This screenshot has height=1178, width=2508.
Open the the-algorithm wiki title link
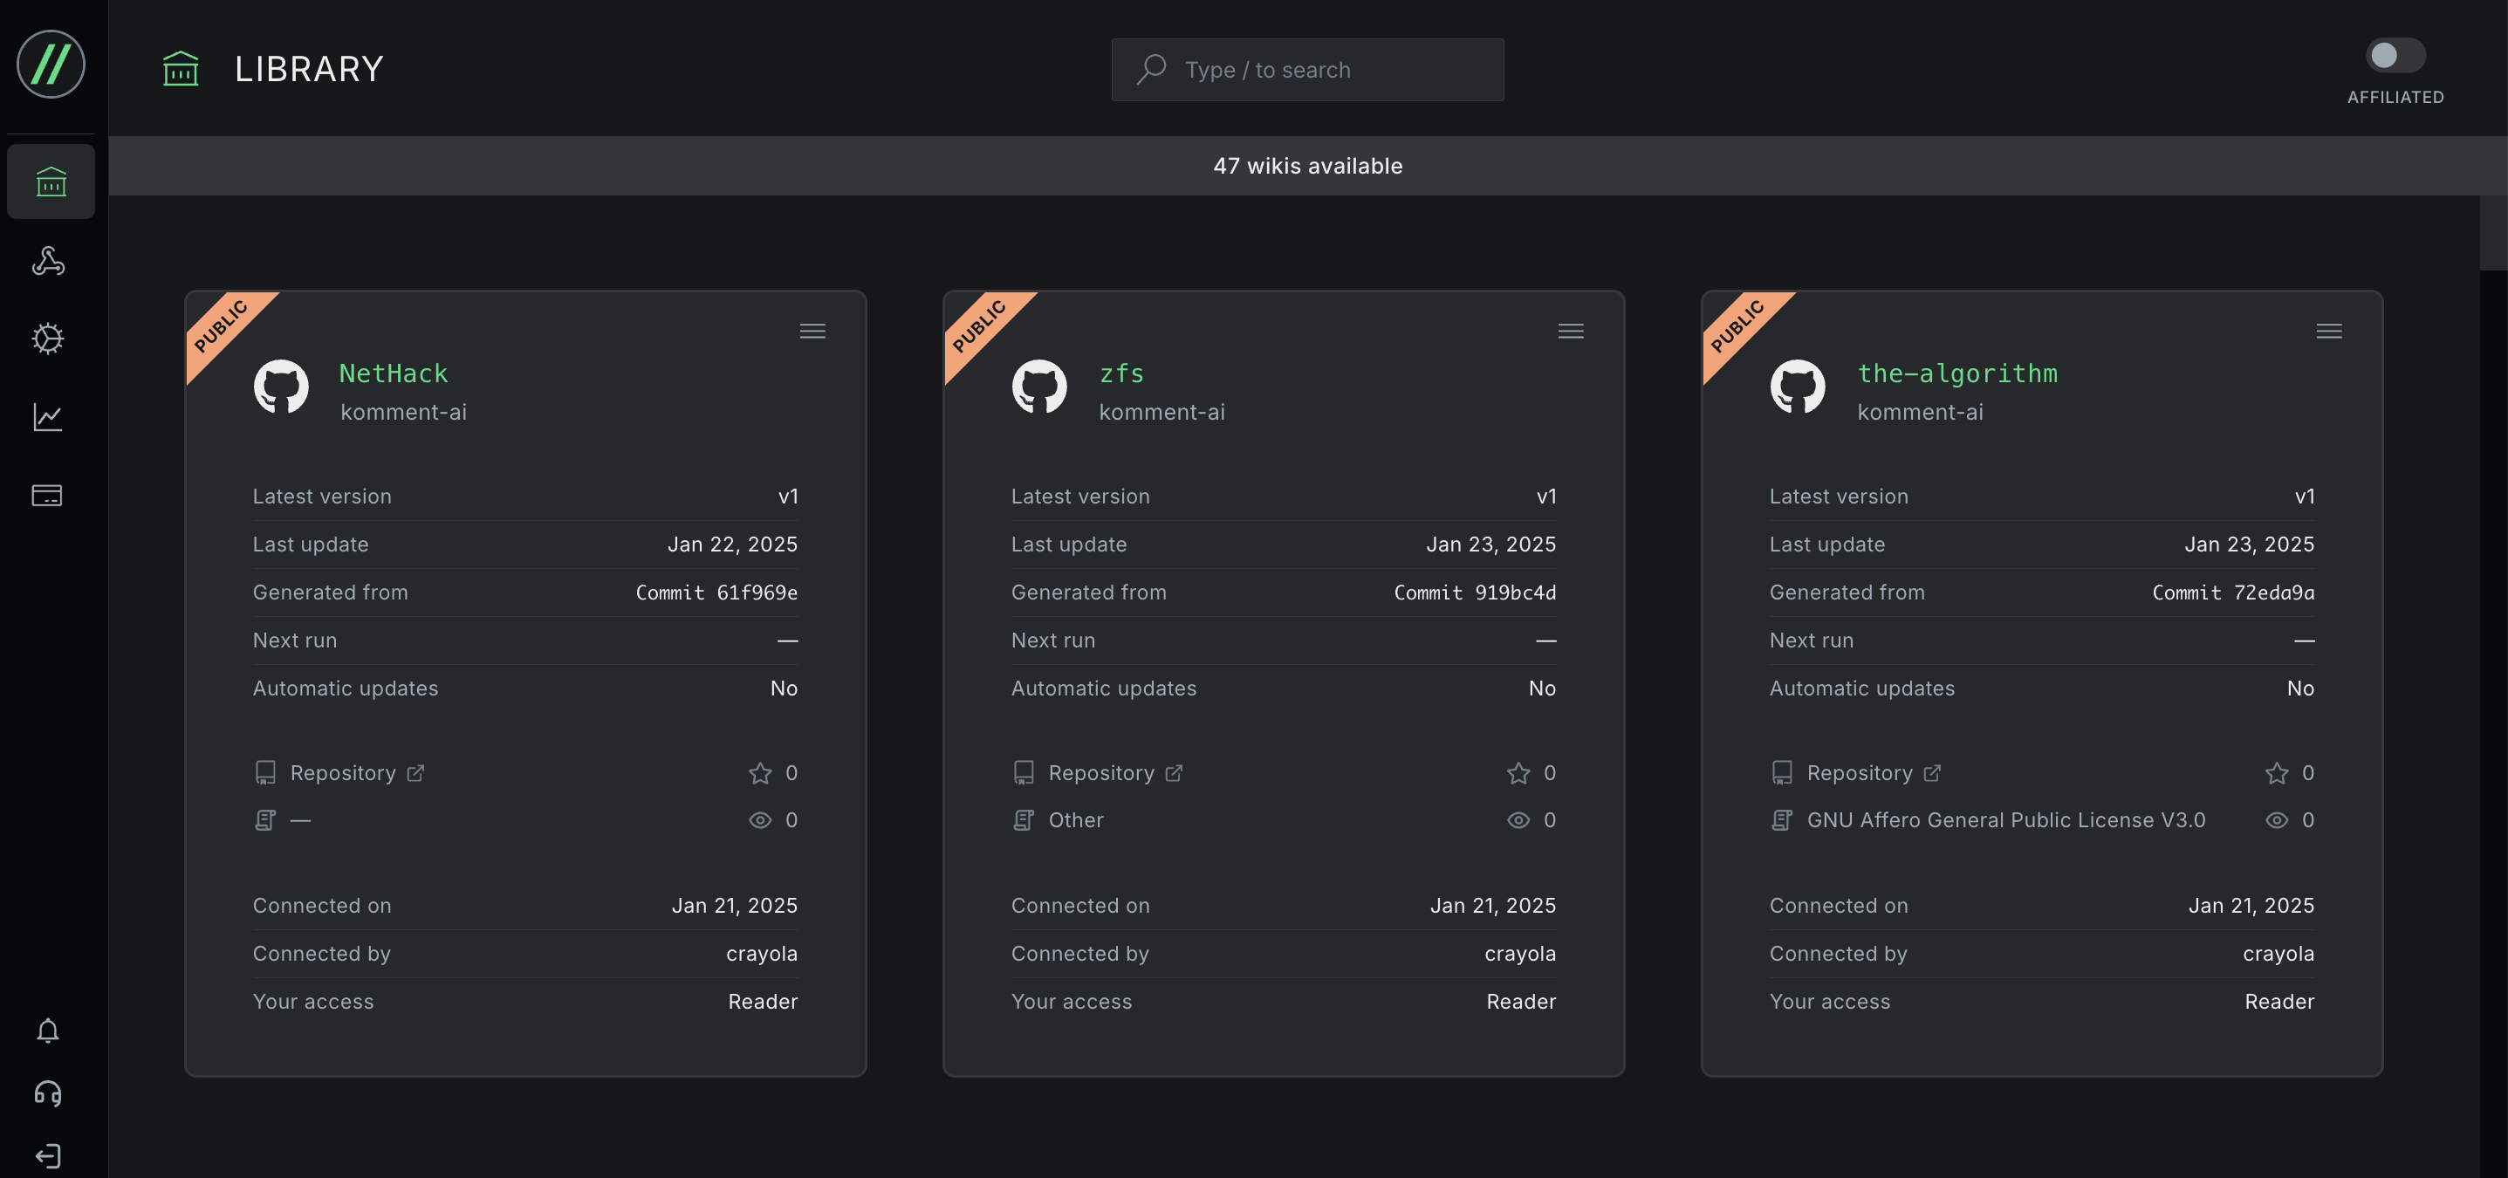(x=1957, y=373)
